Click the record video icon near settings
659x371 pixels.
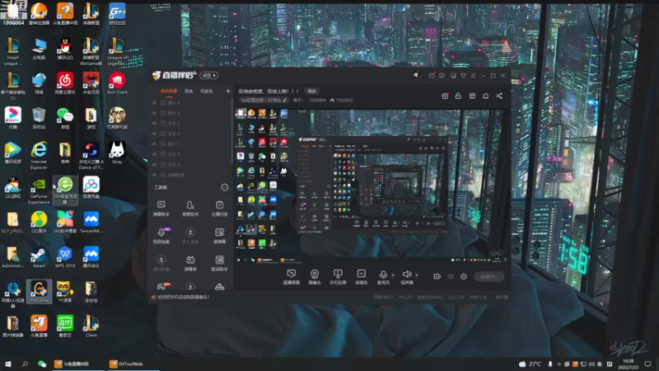[x=437, y=276]
